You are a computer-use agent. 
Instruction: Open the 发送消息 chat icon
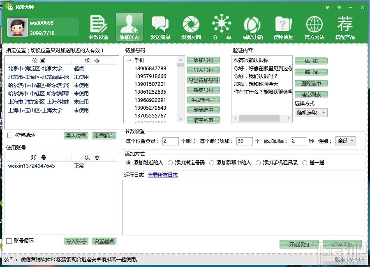(160, 27)
